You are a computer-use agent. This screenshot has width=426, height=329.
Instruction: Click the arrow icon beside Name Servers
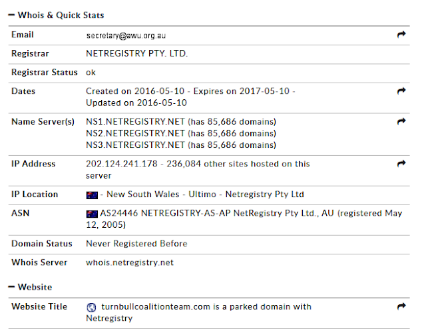[x=401, y=121]
